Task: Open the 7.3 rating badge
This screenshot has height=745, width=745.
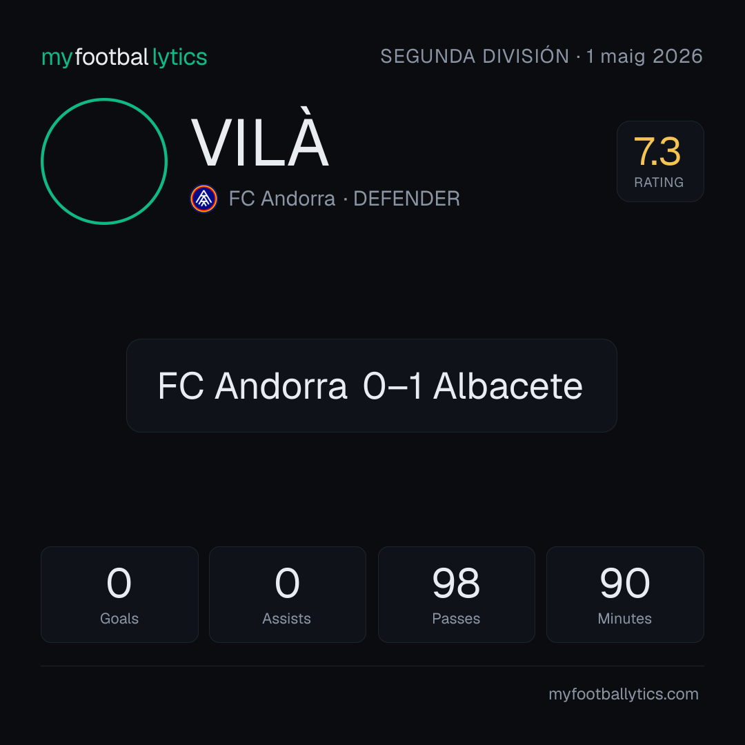Action: (x=660, y=161)
